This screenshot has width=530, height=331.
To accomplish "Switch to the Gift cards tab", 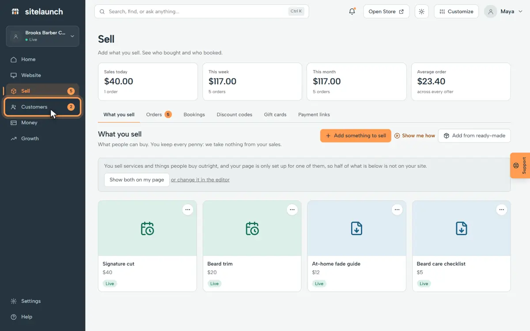I will (275, 114).
